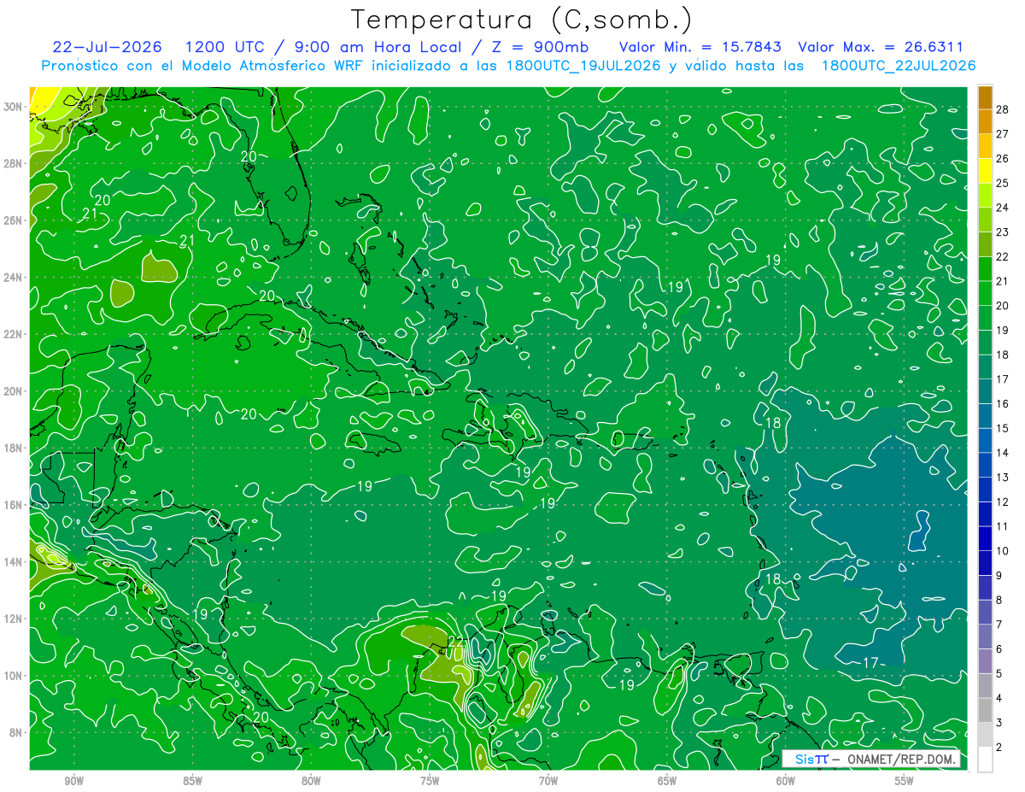Image resolution: width=1025 pixels, height=792 pixels.
Task: Click the color scale label '12'
Action: 1002,502
